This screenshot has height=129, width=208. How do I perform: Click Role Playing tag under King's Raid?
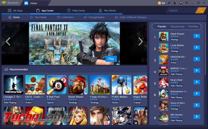coord(176,86)
